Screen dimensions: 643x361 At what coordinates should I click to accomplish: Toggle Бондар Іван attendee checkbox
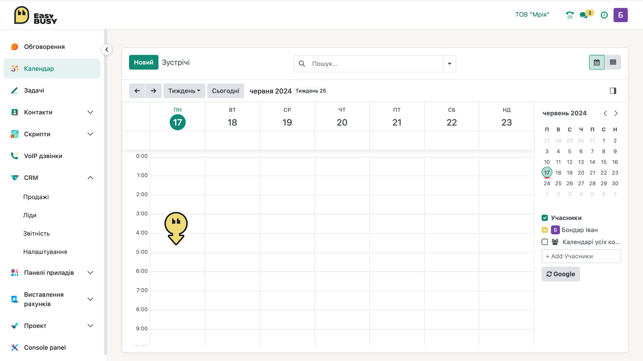coord(545,230)
